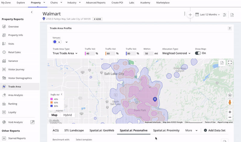Download report via header export icon
This screenshot has height=142, width=241.
[x=232, y=15]
